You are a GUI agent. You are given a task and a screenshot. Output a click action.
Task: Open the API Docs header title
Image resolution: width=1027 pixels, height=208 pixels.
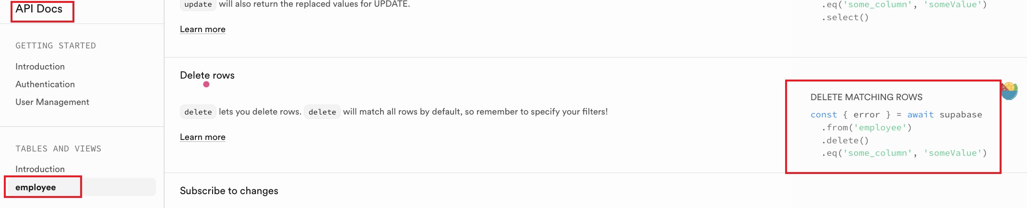[x=39, y=9]
